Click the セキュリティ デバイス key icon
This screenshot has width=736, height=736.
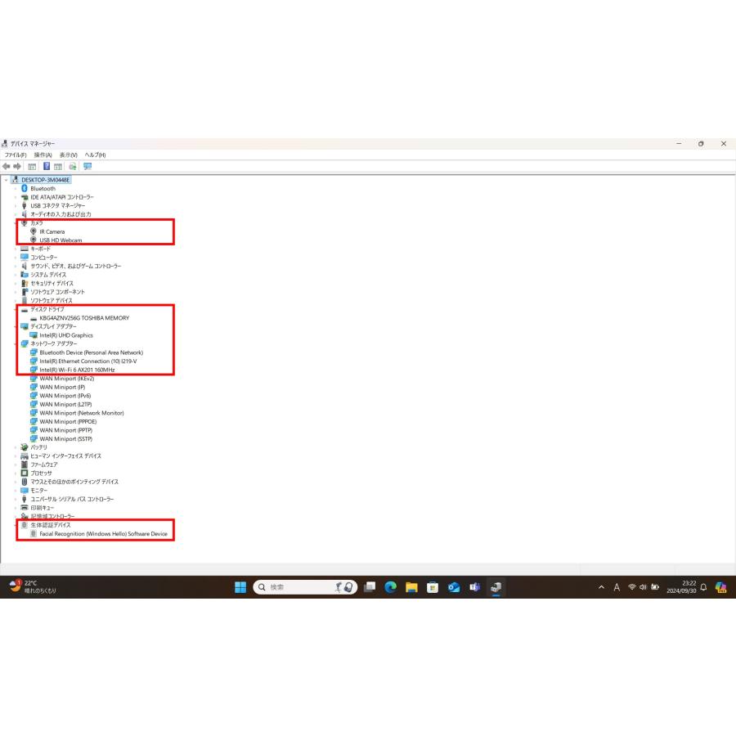tap(25, 283)
